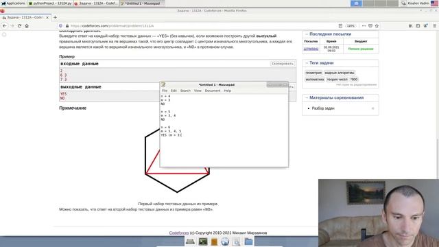
Task: Switch to pythonProject 1312A.py window in taskbar
Action: [50, 3]
